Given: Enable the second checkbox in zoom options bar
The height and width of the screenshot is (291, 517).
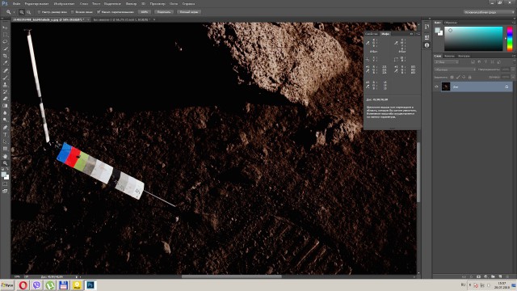Looking at the screenshot, I should 72,12.
